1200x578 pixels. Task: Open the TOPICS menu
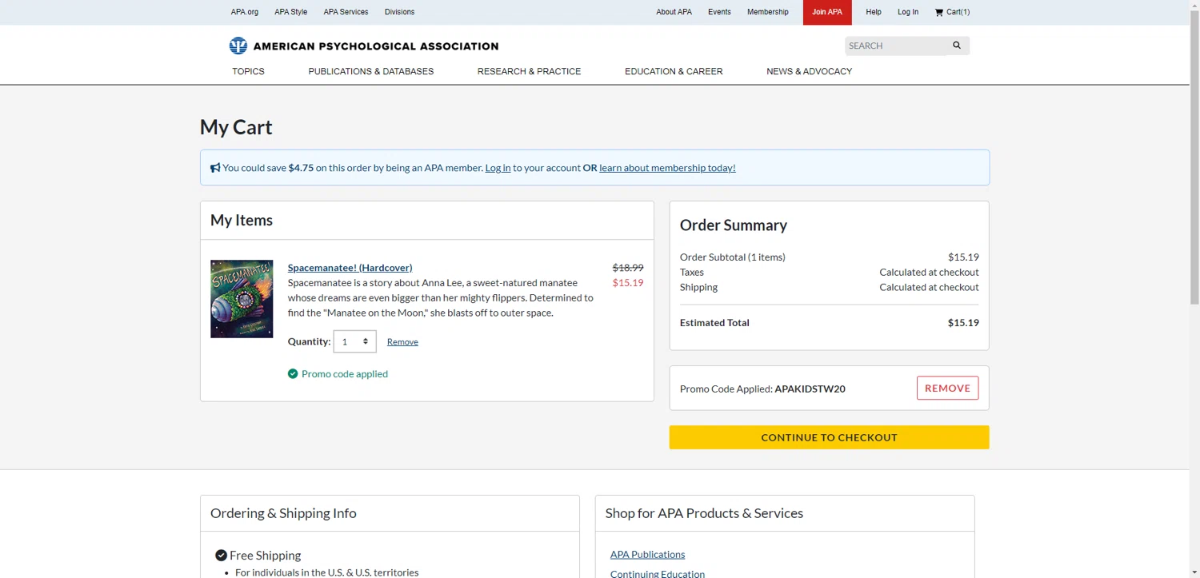[248, 71]
